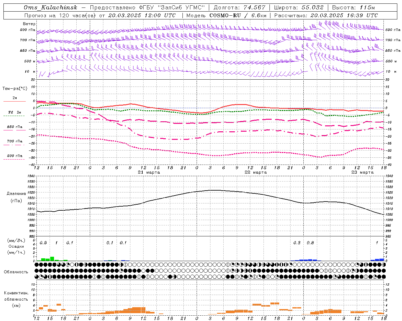Click the 23 марта date label
The height and width of the screenshot is (321, 402).
coord(362,172)
